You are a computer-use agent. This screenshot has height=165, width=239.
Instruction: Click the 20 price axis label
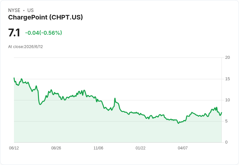(227, 57)
